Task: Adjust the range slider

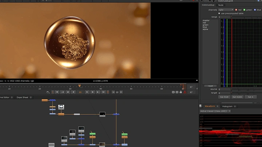Action: click(x=246, y=17)
